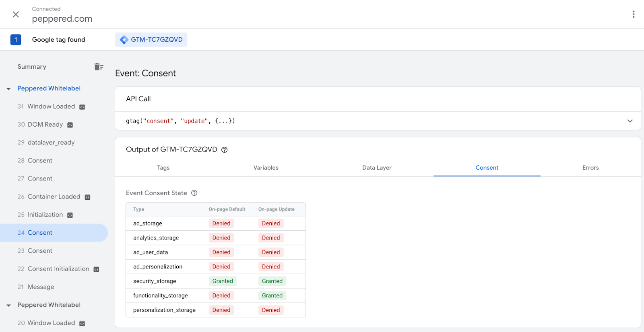Click the ad_personalization row label

158,267
